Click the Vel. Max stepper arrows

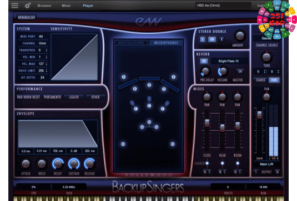click(x=47, y=64)
